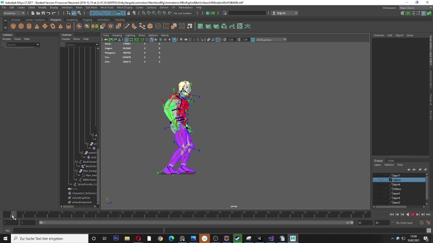Select the sRGB gamma view transform icon

click(x=253, y=39)
